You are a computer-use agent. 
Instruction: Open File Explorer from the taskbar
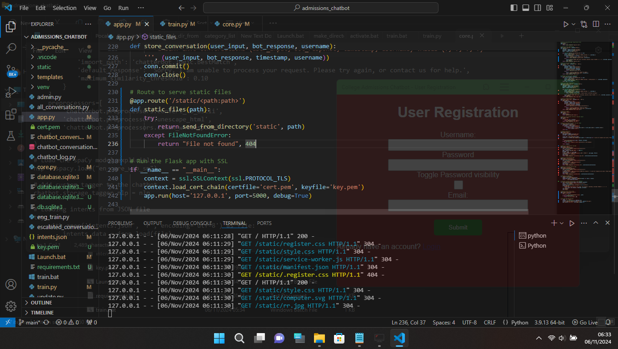pyautogui.click(x=319, y=338)
